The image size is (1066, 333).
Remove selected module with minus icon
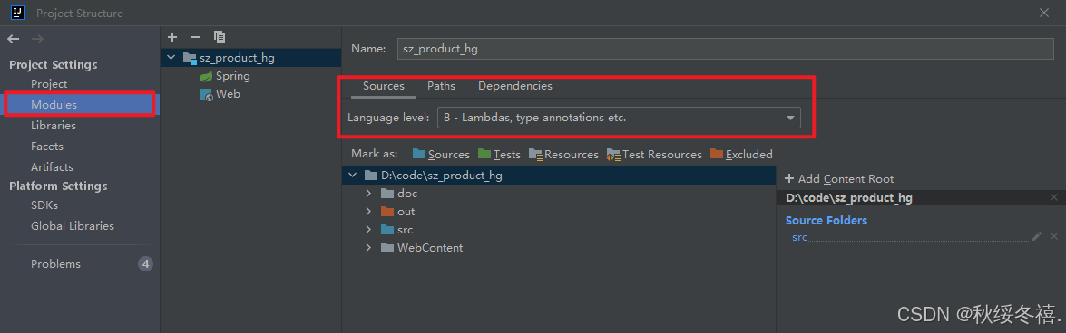pos(196,37)
